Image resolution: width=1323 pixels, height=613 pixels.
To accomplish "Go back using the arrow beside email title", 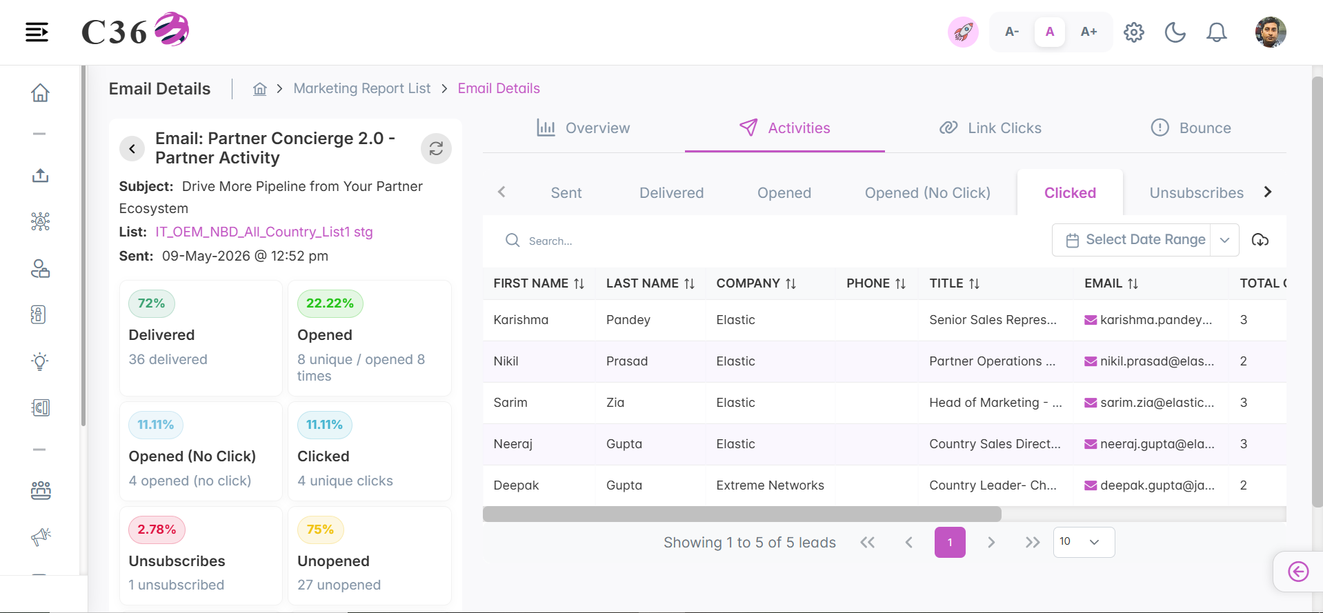I will [132, 148].
